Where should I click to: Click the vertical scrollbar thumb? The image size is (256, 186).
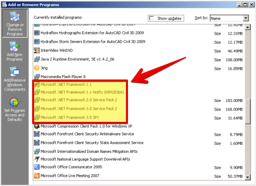[248, 111]
